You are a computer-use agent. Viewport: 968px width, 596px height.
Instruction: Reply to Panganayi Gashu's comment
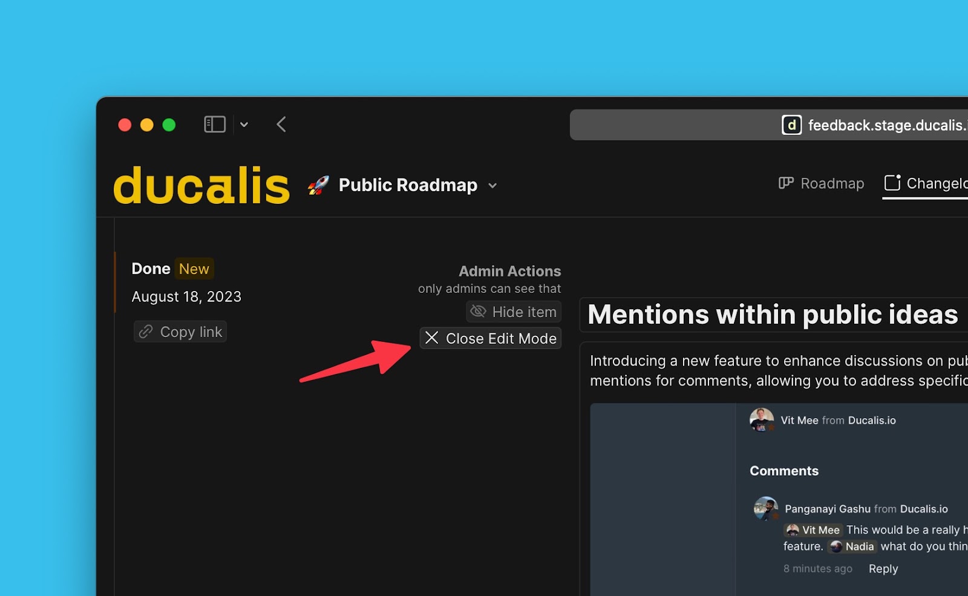(883, 569)
